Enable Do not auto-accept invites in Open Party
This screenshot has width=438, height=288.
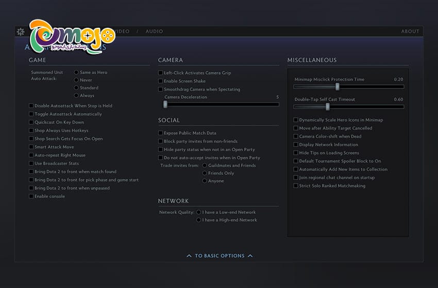tap(161, 158)
